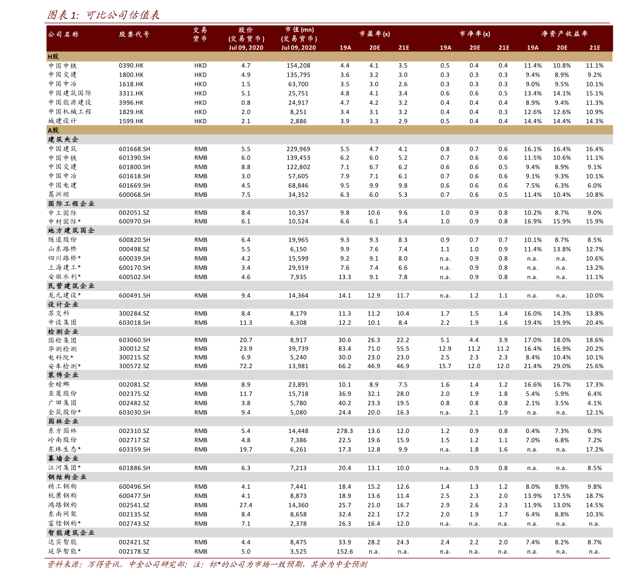Image resolution: width=644 pixels, height=579 pixels.
Task: Click stock code 603359.SH
Action: [134, 449]
